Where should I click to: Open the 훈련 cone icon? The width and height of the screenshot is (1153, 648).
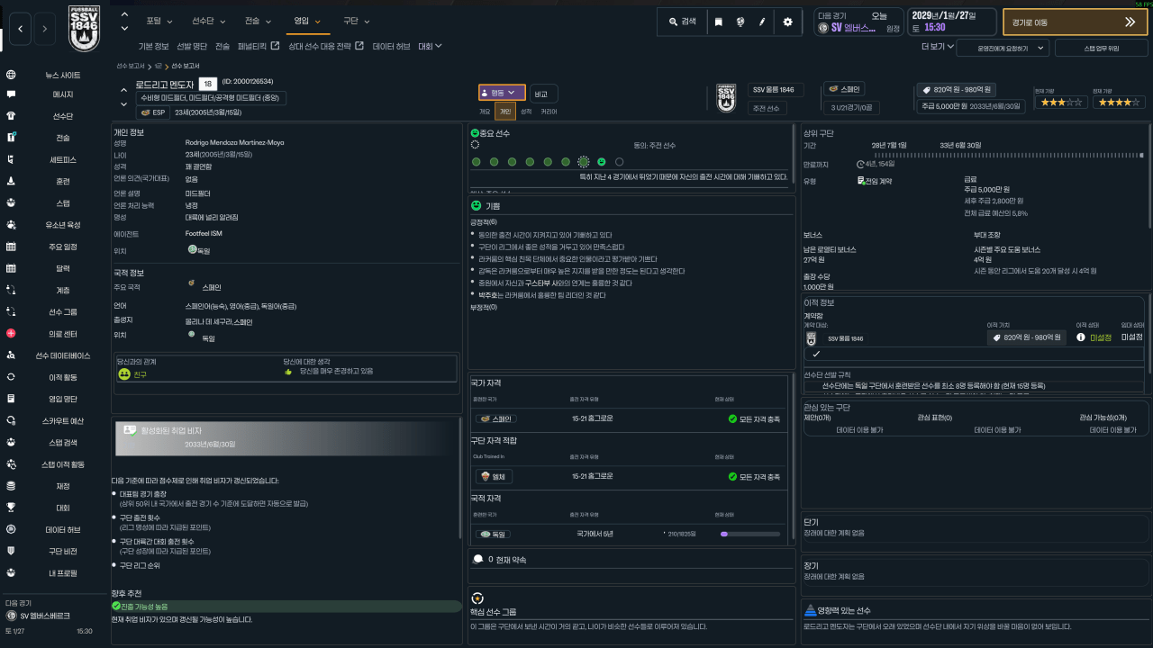[11, 181]
